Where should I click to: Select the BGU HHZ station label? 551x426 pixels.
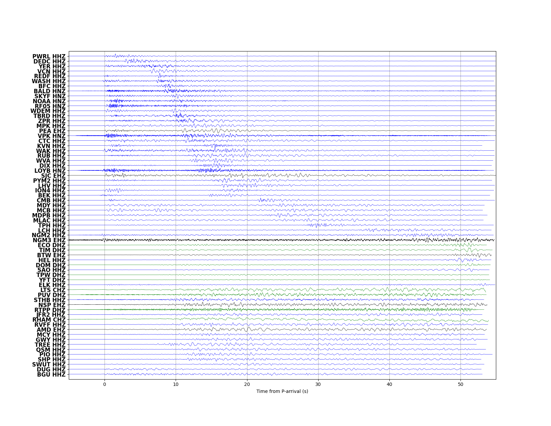51,375
